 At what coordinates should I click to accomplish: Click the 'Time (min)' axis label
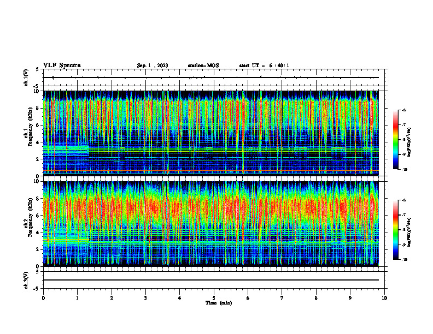pyautogui.click(x=219, y=303)
